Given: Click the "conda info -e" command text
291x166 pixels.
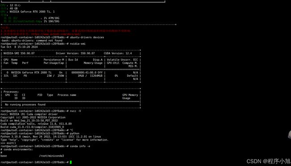Looking at the screenshot, I should (x=80, y=146).
